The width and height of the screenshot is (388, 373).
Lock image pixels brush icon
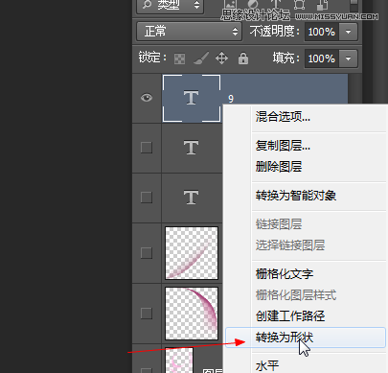coord(201,58)
